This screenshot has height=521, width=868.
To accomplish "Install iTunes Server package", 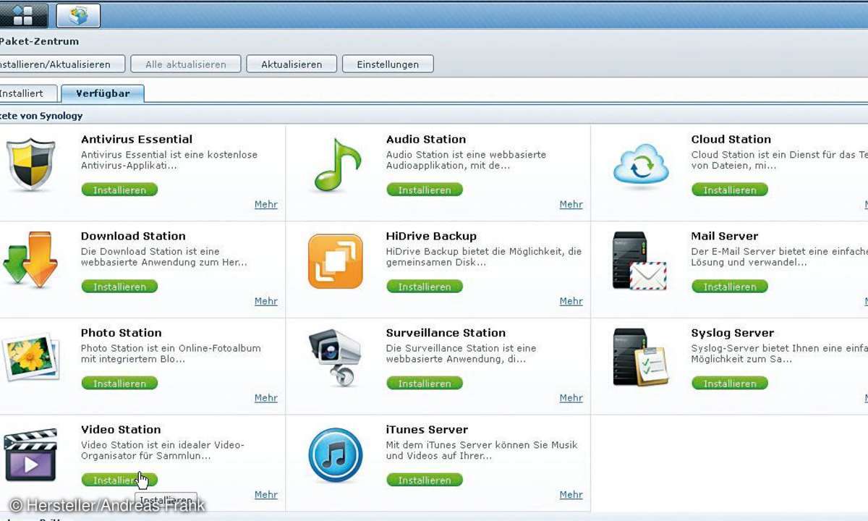I will pyautogui.click(x=425, y=480).
